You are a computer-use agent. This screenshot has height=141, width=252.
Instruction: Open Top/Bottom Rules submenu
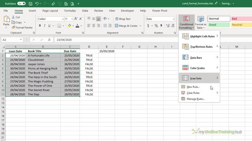pyautogui.click(x=199, y=47)
